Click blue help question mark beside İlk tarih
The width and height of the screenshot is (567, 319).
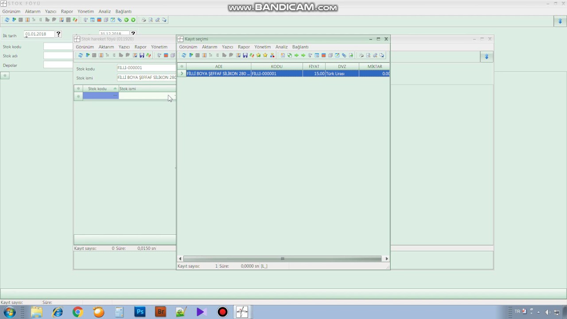pos(58,34)
